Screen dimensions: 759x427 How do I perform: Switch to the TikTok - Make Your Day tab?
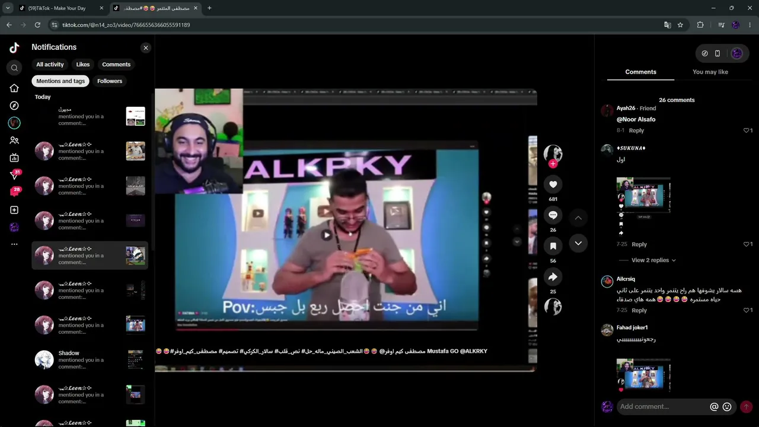[x=58, y=8]
